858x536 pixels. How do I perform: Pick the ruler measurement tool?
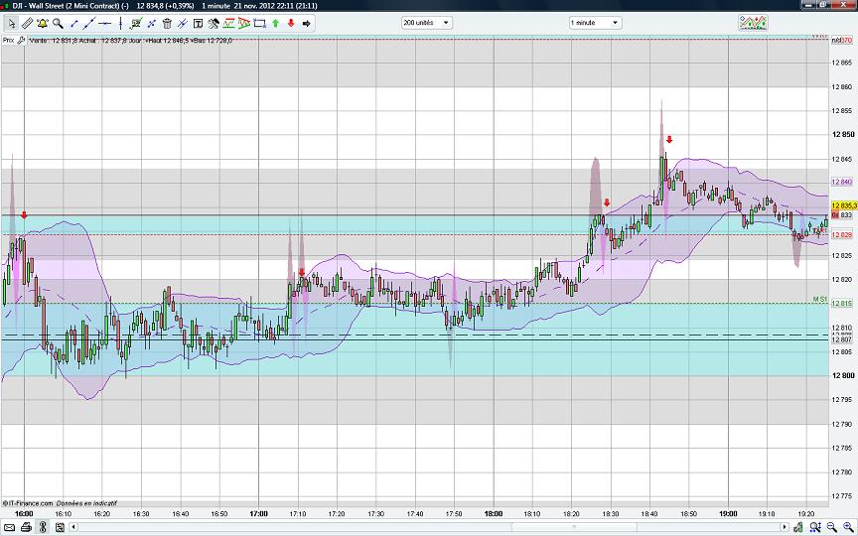[28, 23]
